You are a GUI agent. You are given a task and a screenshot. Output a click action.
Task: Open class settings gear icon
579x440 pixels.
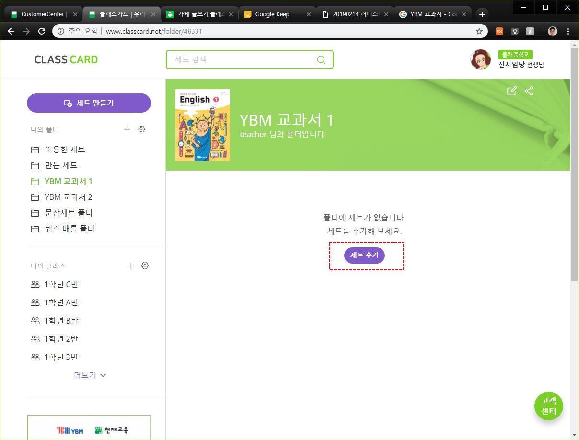point(145,266)
